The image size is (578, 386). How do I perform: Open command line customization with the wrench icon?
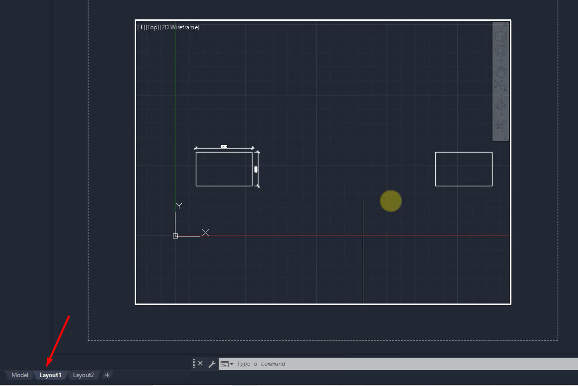click(x=212, y=363)
